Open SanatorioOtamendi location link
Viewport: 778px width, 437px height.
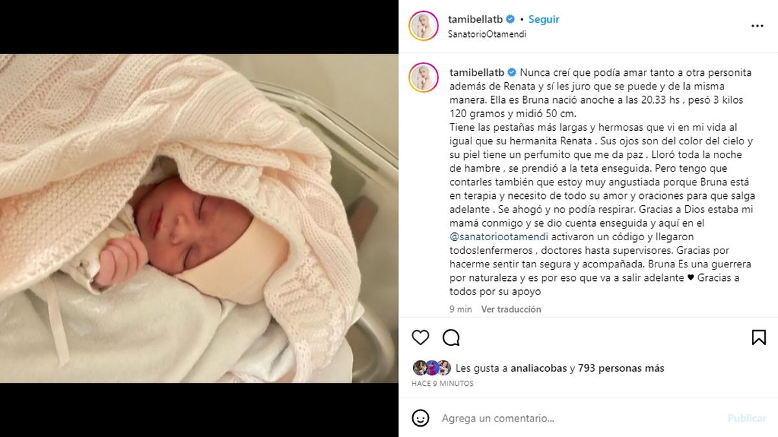click(x=487, y=34)
